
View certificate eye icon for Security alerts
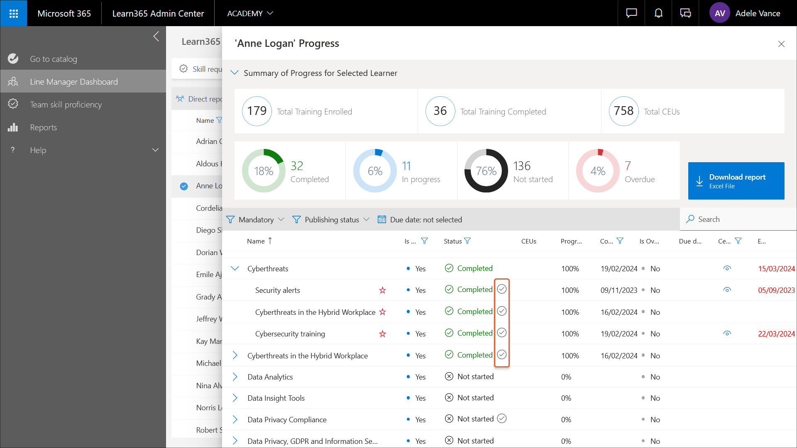(x=727, y=290)
